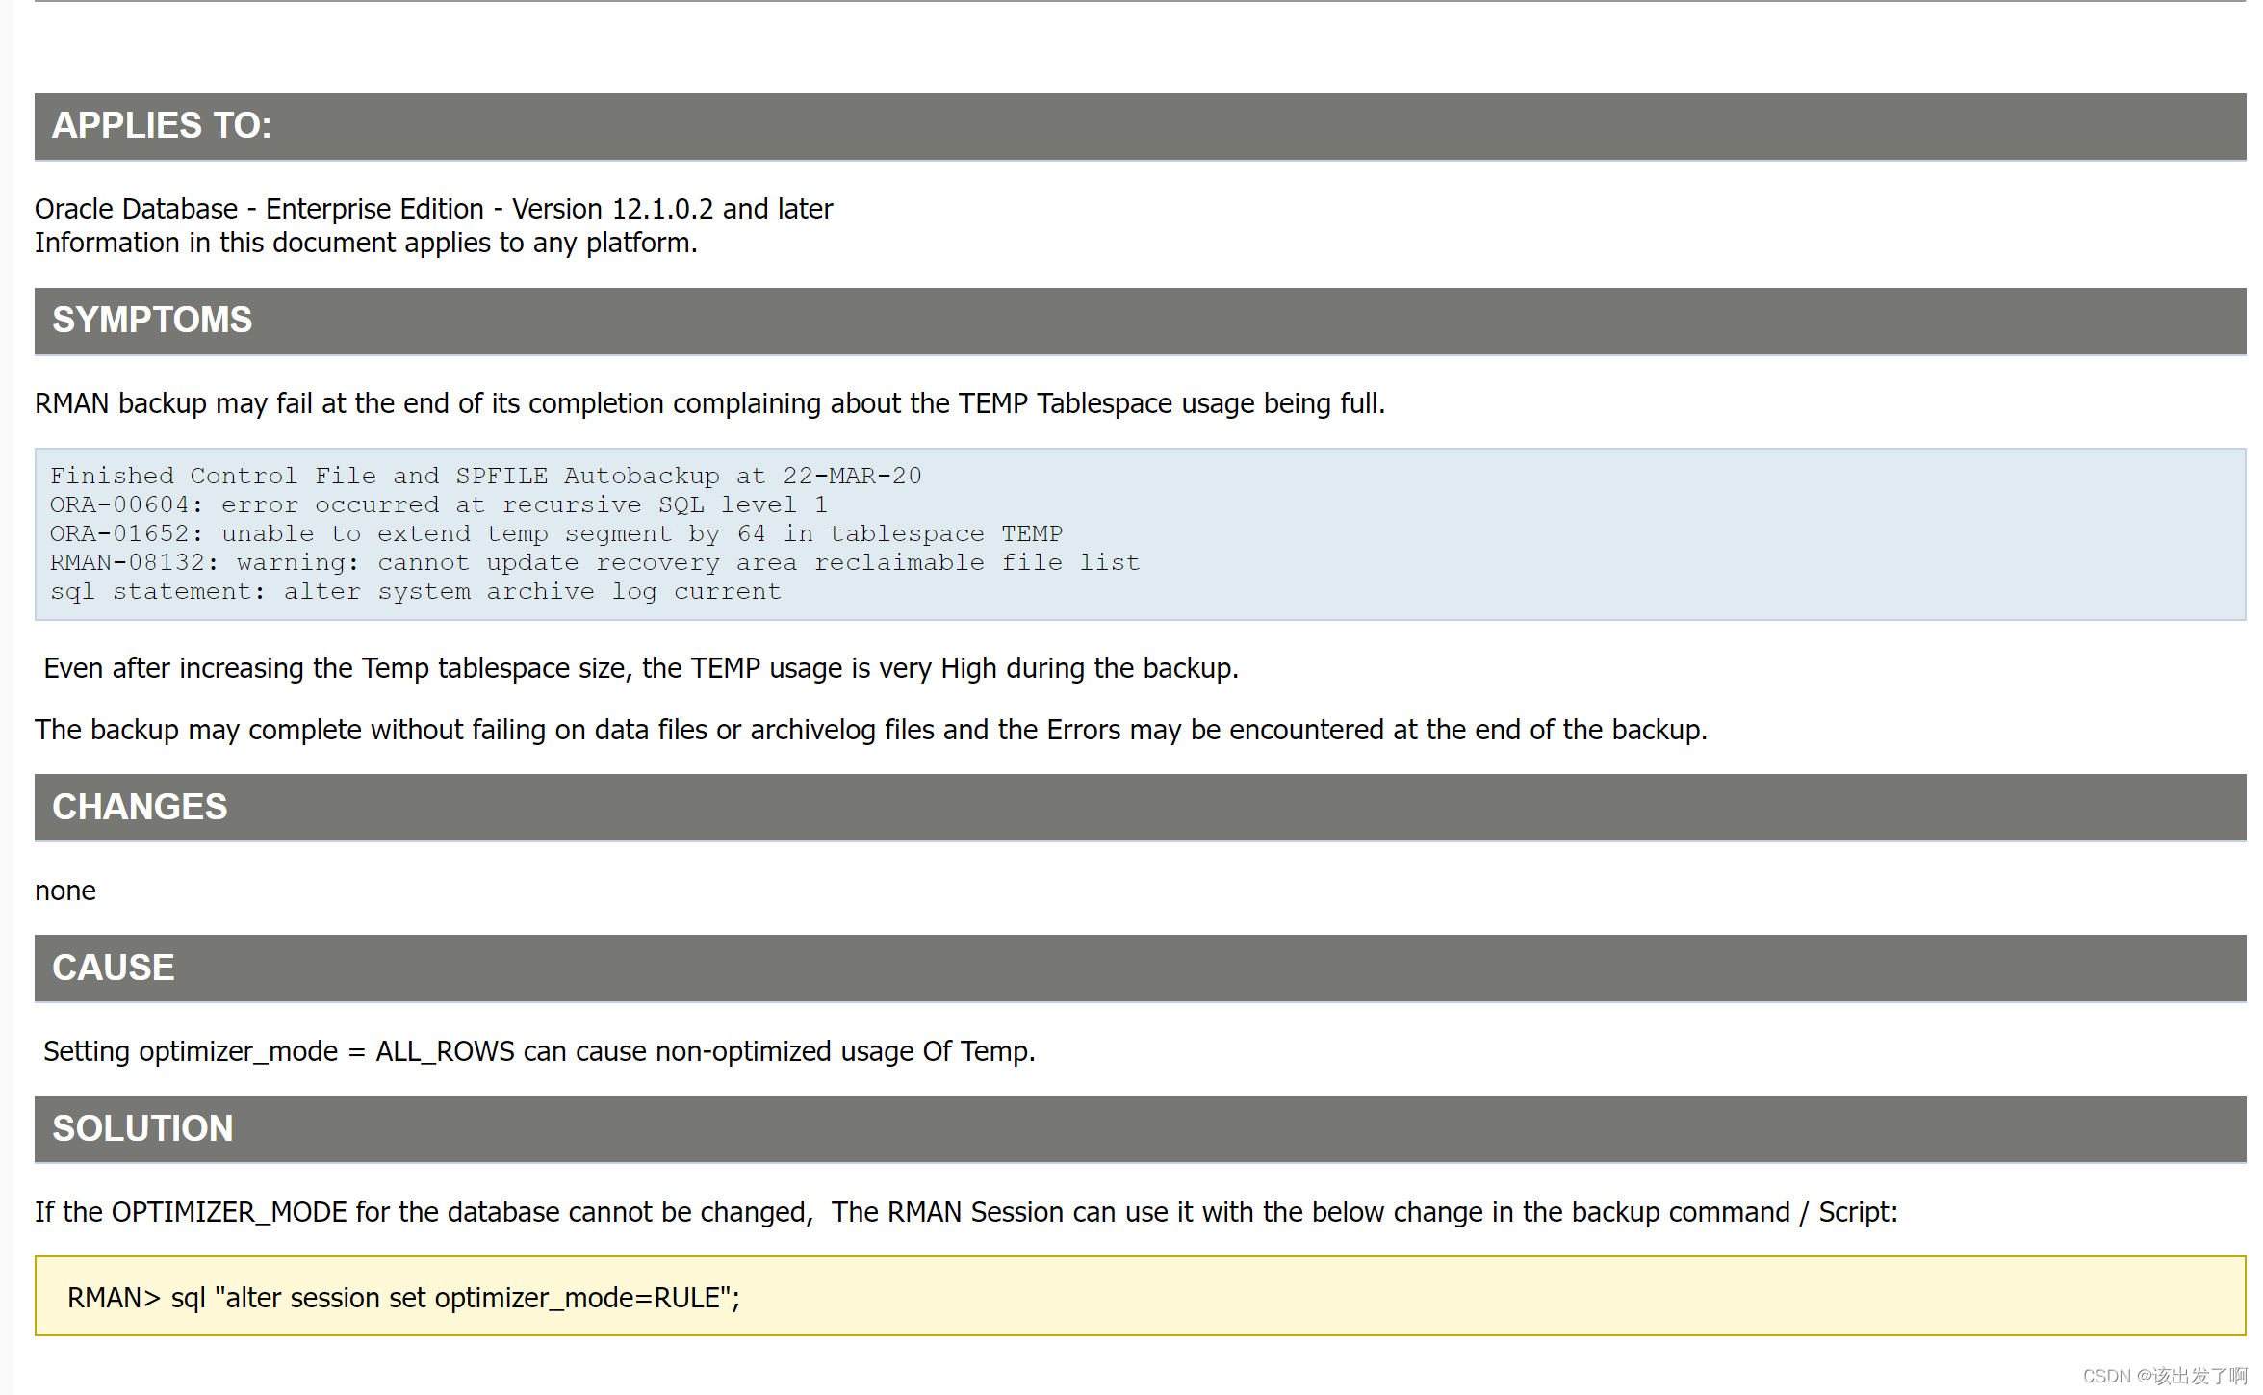Click the 'Even after increasing the Temp' sentence
2263x1395 pixels.
(x=641, y=668)
